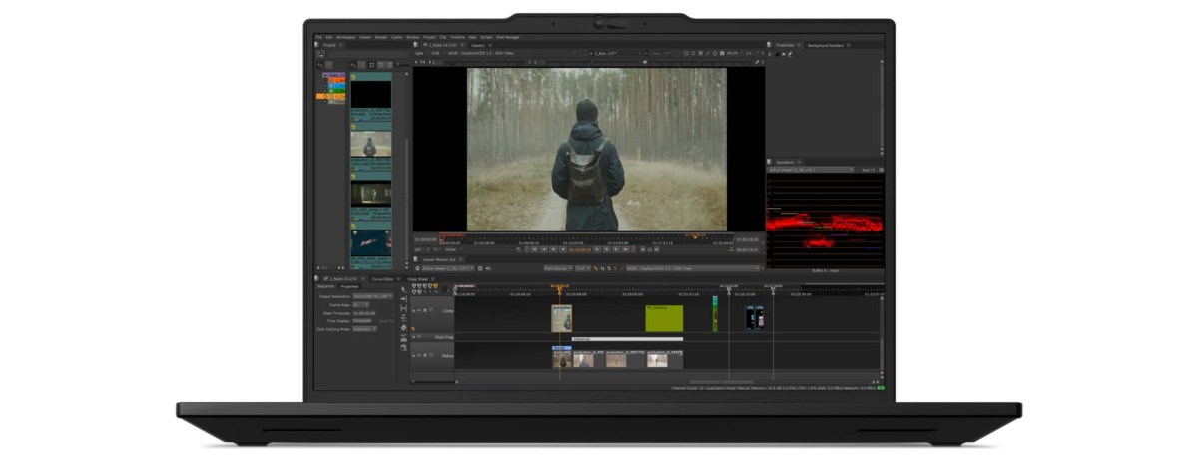Open the Workspace menu
The width and height of the screenshot is (1198, 463).
(x=344, y=37)
